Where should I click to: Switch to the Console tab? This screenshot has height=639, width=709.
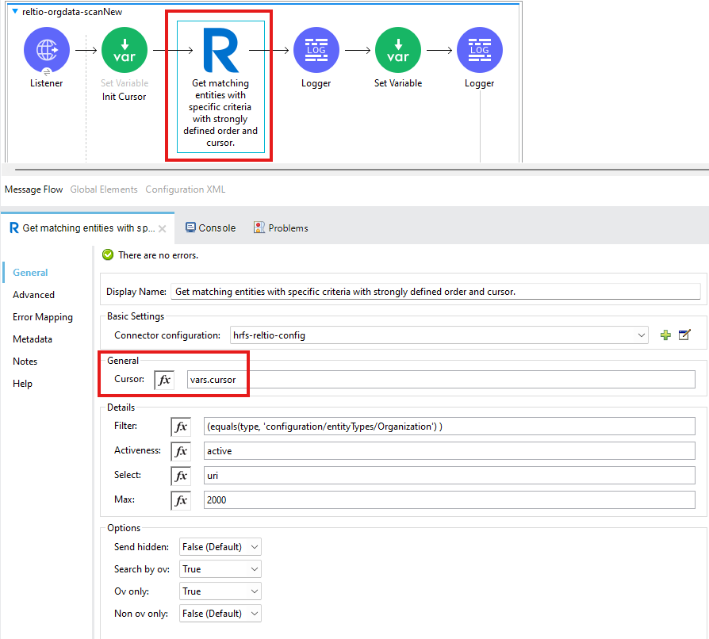(x=210, y=228)
